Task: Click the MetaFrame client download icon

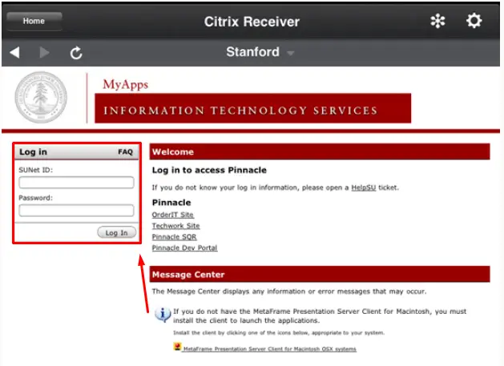Action: point(177,347)
